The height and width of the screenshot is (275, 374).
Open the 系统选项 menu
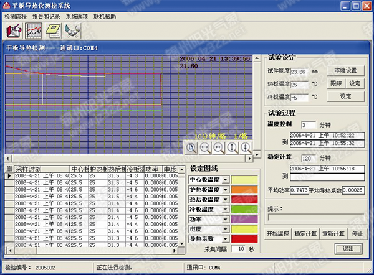pyautogui.click(x=77, y=16)
